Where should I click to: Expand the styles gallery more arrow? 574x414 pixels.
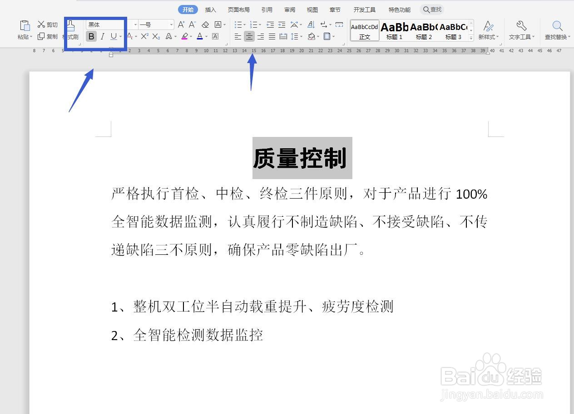(x=471, y=38)
